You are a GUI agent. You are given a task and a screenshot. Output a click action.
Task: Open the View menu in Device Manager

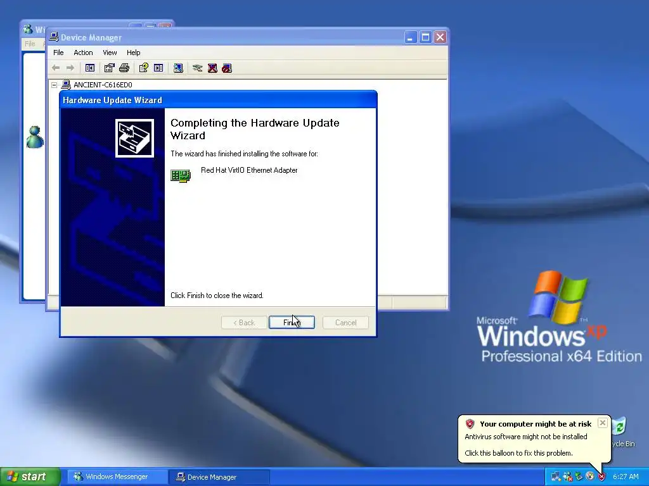click(x=110, y=53)
